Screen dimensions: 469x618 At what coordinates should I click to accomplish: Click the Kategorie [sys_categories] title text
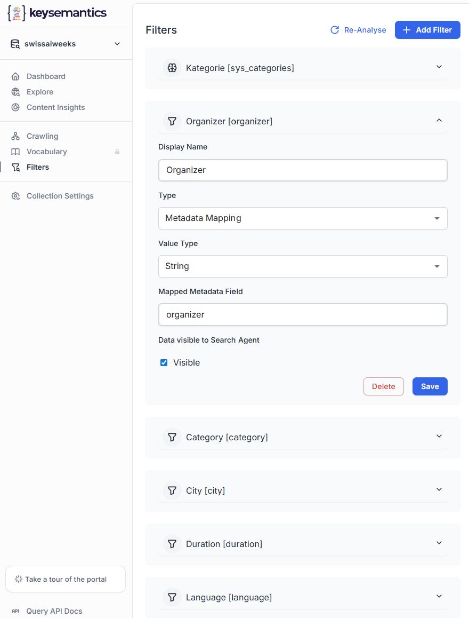pos(240,68)
